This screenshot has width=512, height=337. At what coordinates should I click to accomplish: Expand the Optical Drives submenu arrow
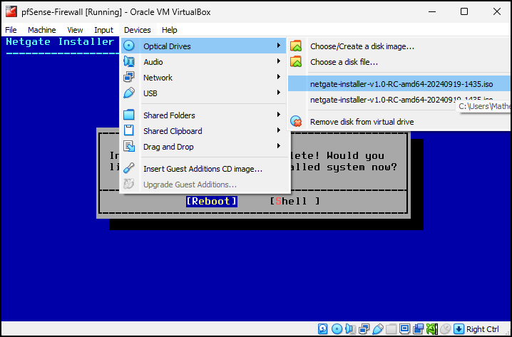pyautogui.click(x=279, y=46)
